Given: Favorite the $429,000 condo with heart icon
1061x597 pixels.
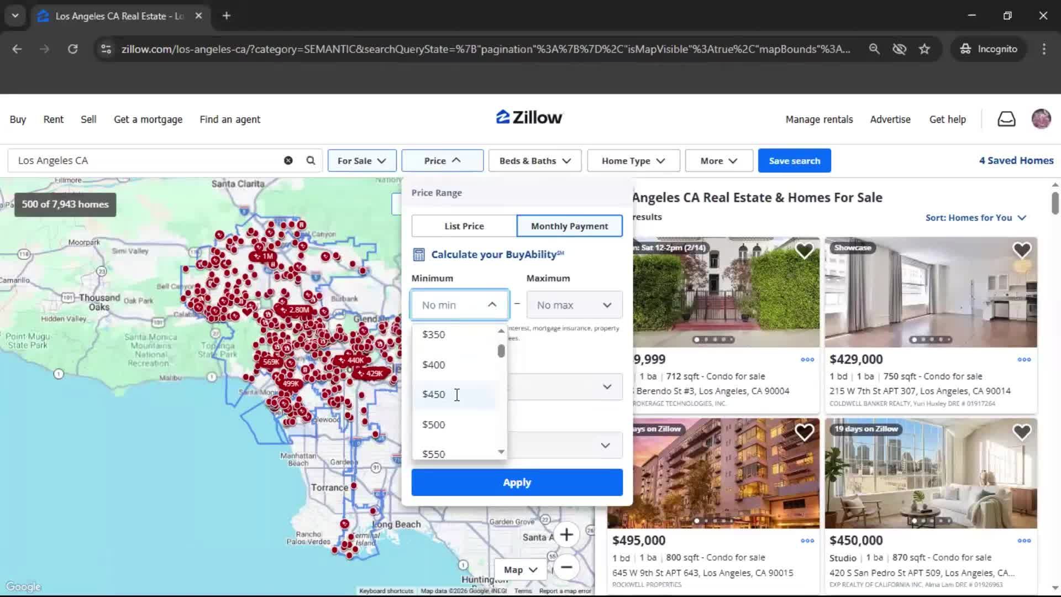Looking at the screenshot, I should coord(1022,250).
